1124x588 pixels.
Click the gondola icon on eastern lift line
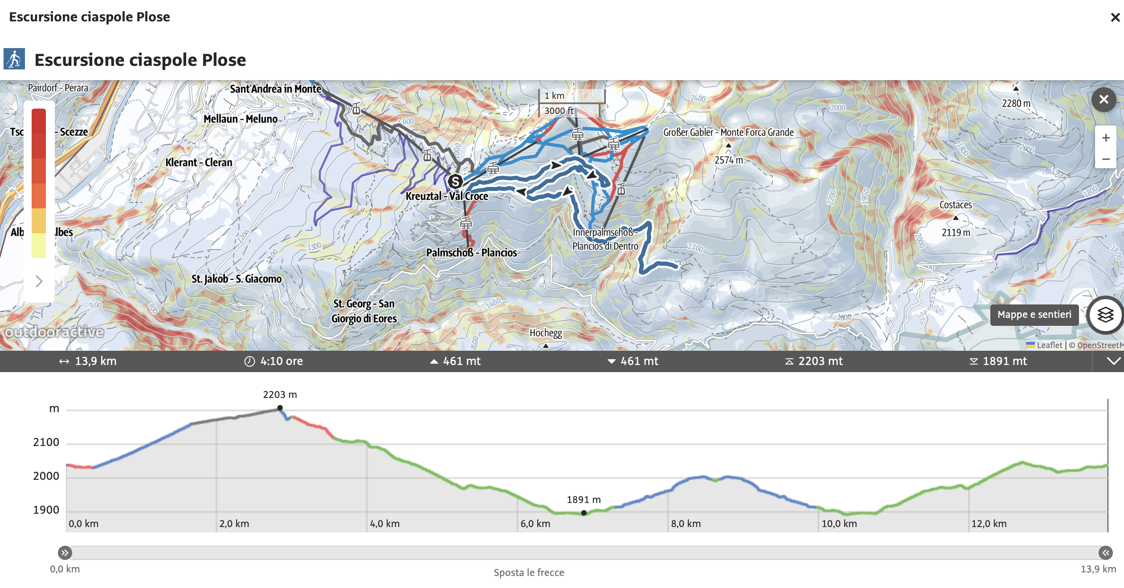click(621, 190)
